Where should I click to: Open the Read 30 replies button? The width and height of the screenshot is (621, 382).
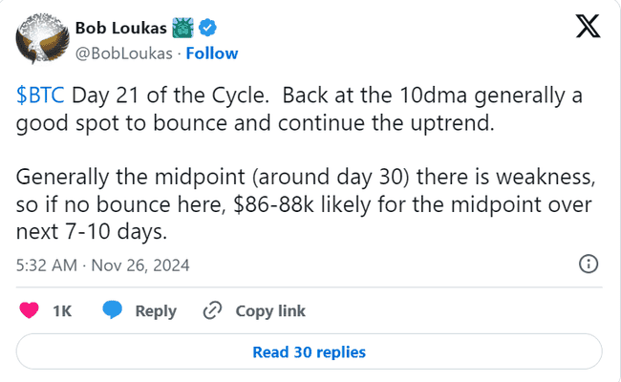point(309,351)
